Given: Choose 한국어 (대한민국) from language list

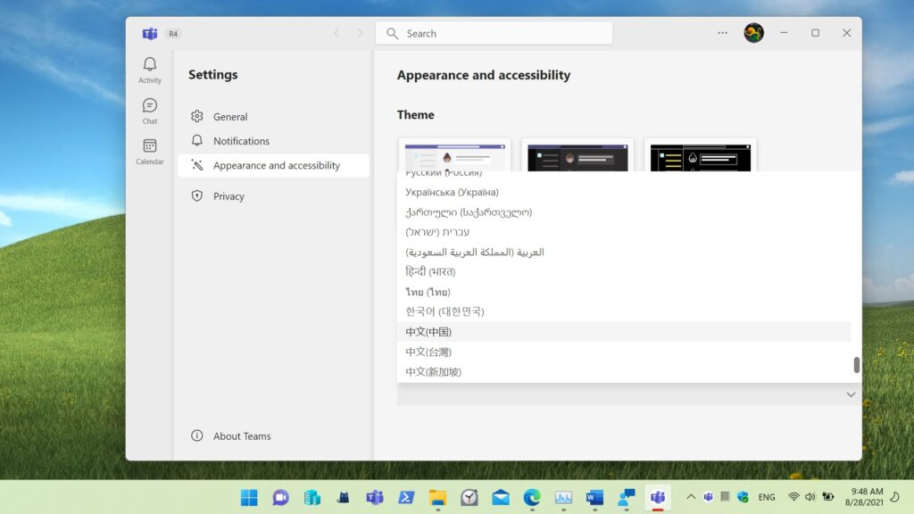Looking at the screenshot, I should 445,311.
